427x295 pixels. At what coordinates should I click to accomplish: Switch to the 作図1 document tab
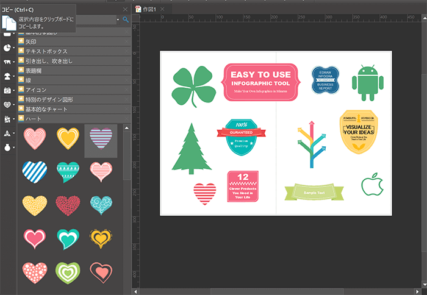click(149, 9)
